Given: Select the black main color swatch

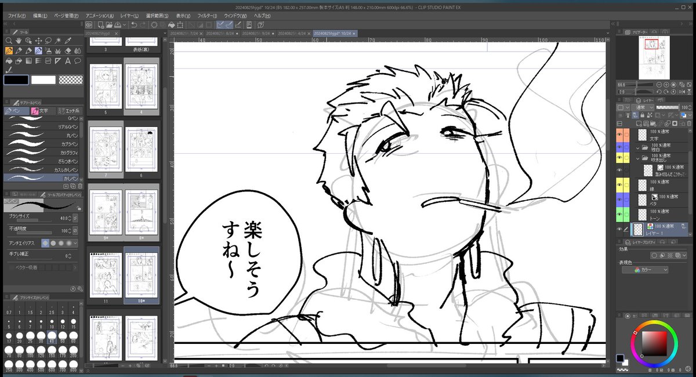Looking at the screenshot, I should tap(16, 79).
